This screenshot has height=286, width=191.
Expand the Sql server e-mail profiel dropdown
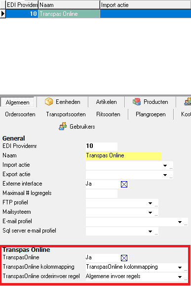click(x=150, y=232)
